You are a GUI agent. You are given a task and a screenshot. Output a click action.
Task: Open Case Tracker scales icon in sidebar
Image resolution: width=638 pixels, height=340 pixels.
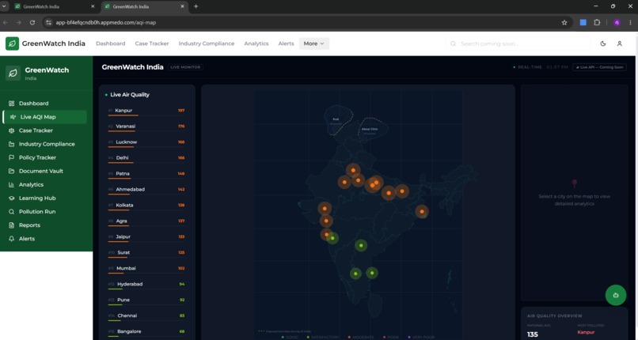(x=11, y=130)
